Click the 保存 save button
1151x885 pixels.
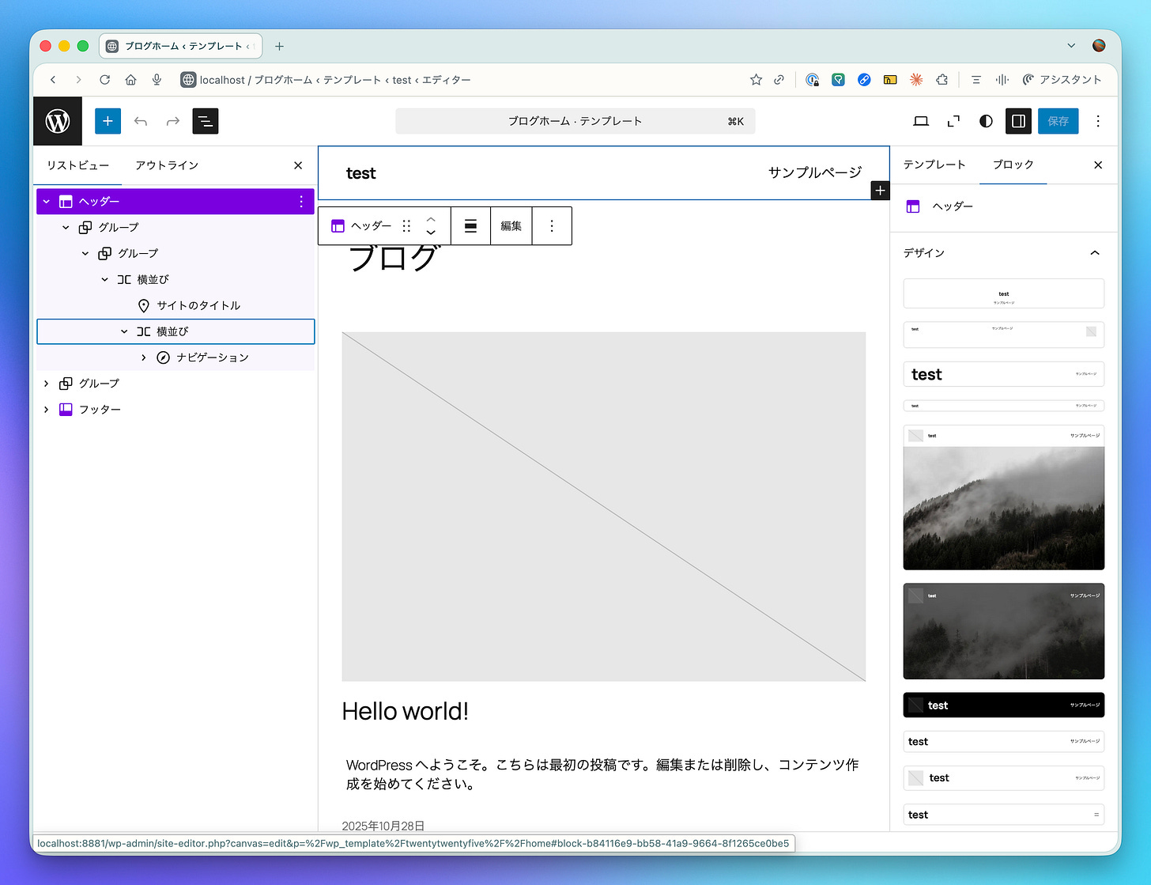pos(1059,121)
